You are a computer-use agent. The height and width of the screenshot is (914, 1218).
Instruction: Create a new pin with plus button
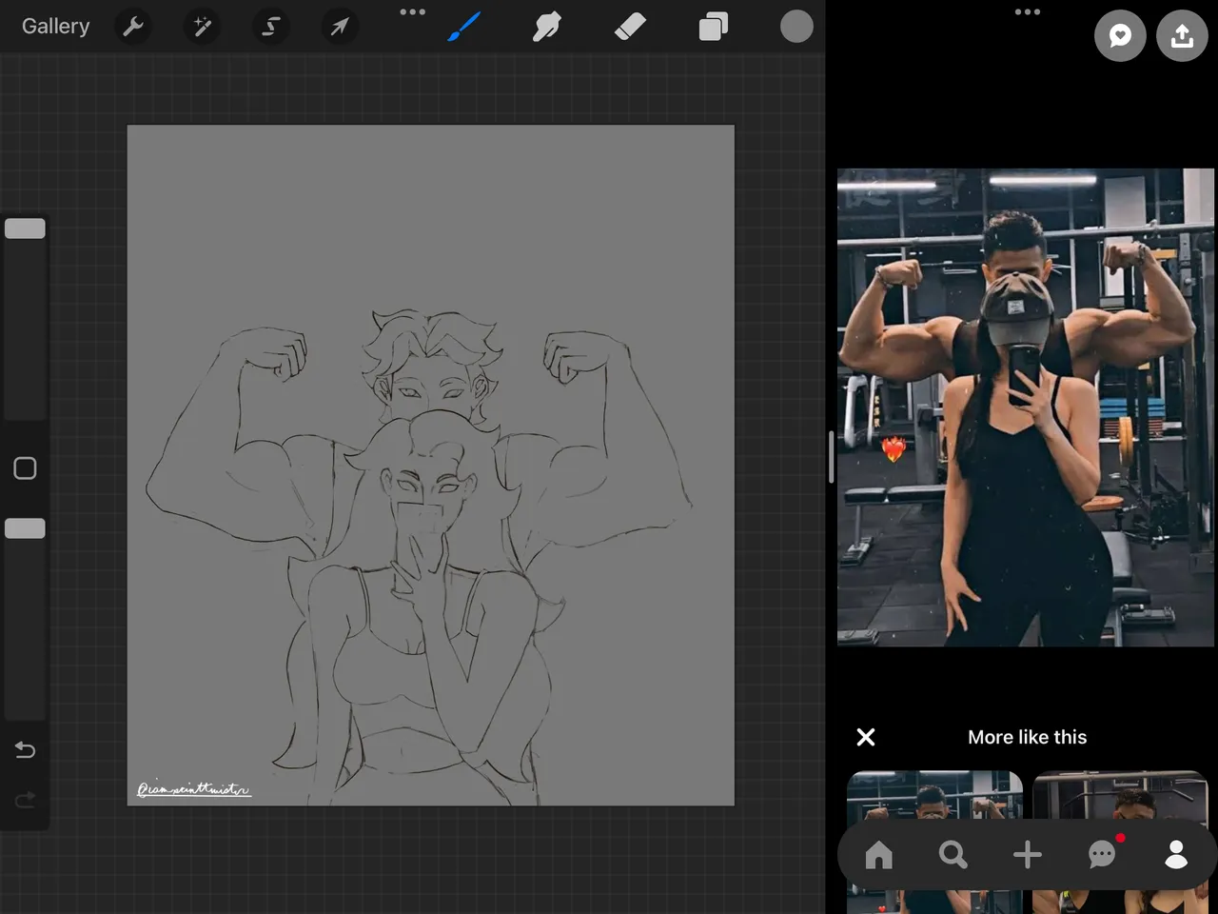click(1027, 855)
